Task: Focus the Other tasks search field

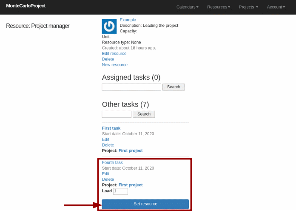Action: [x=117, y=114]
